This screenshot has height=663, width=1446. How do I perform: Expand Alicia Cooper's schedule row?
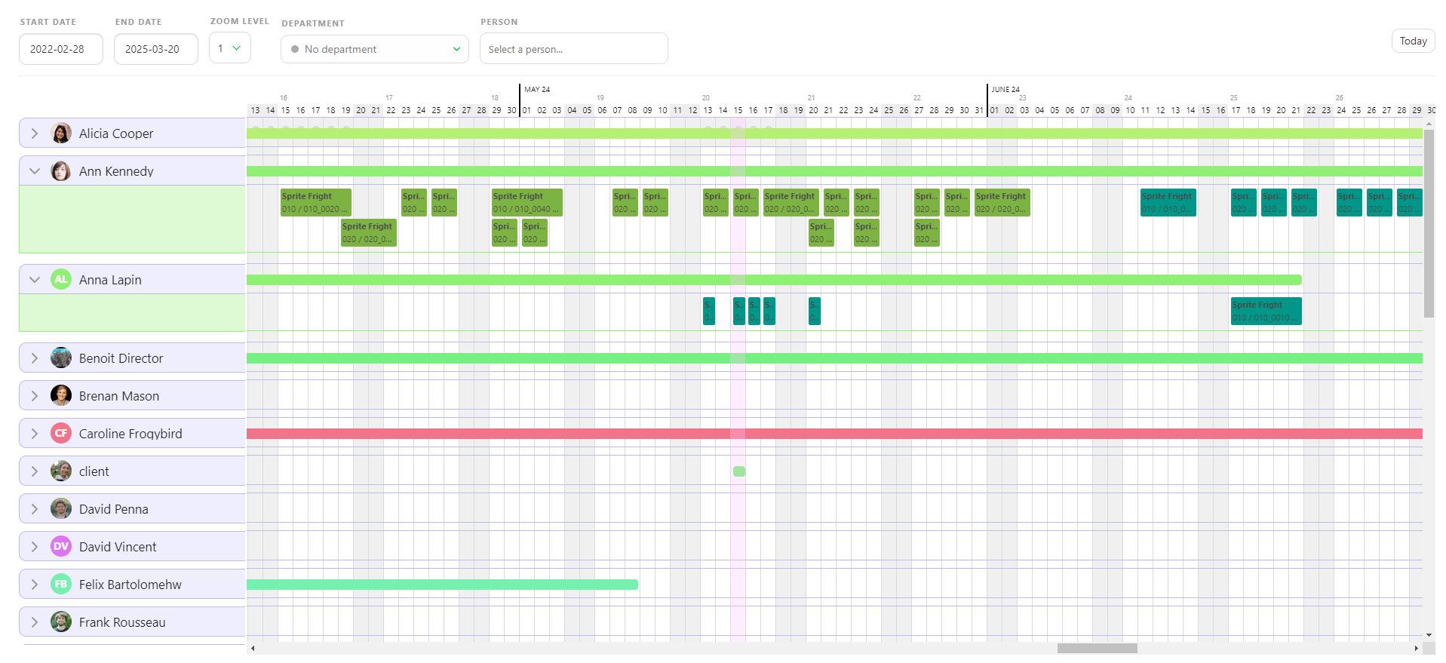coord(35,134)
